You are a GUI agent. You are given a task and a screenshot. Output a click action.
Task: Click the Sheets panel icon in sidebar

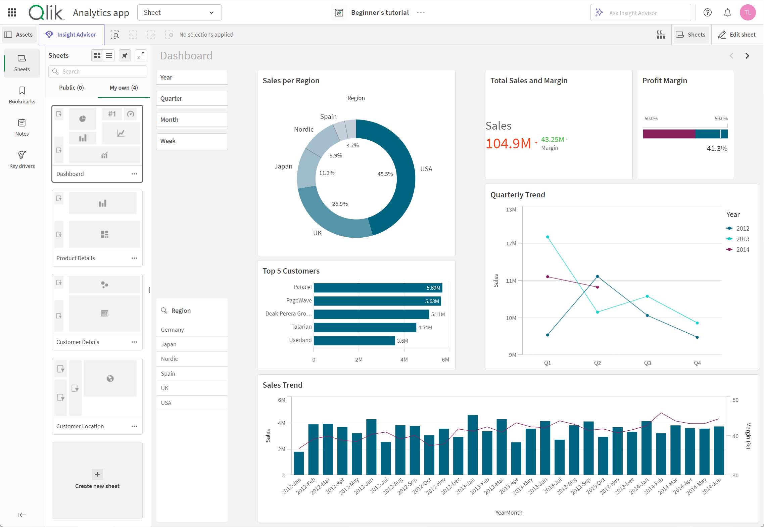21,62
